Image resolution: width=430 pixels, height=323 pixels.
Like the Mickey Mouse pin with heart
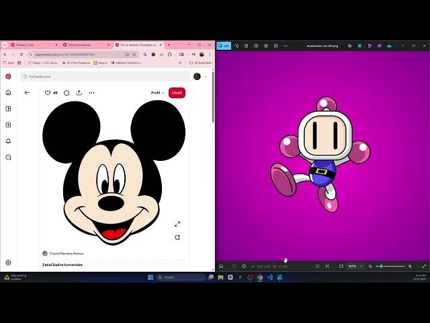tap(48, 93)
